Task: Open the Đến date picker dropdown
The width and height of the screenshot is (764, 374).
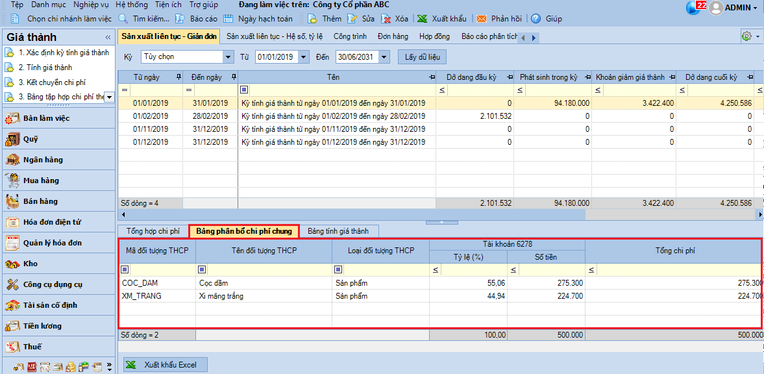Action: pos(384,57)
